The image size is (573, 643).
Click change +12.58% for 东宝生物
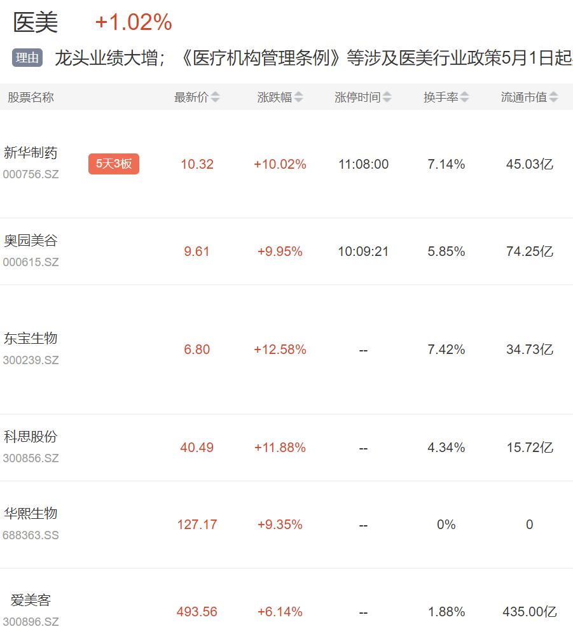click(280, 350)
